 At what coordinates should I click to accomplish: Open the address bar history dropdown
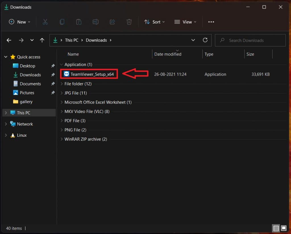click(x=193, y=40)
